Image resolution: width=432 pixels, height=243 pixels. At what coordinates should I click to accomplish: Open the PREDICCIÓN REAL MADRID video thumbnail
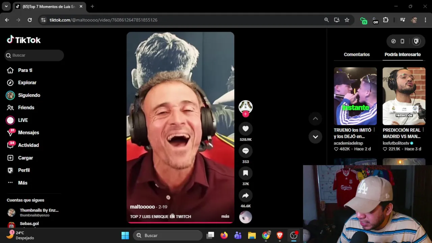(404, 96)
